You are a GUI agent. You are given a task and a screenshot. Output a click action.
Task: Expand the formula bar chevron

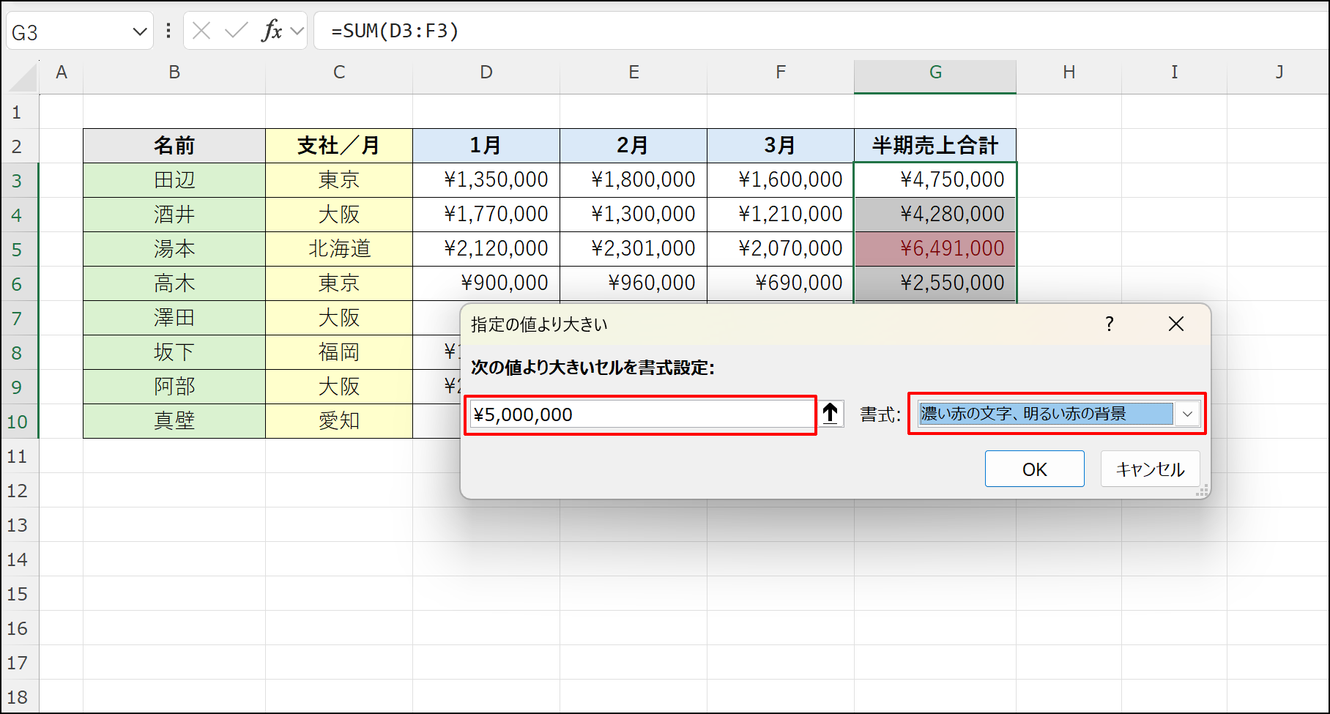click(x=296, y=31)
